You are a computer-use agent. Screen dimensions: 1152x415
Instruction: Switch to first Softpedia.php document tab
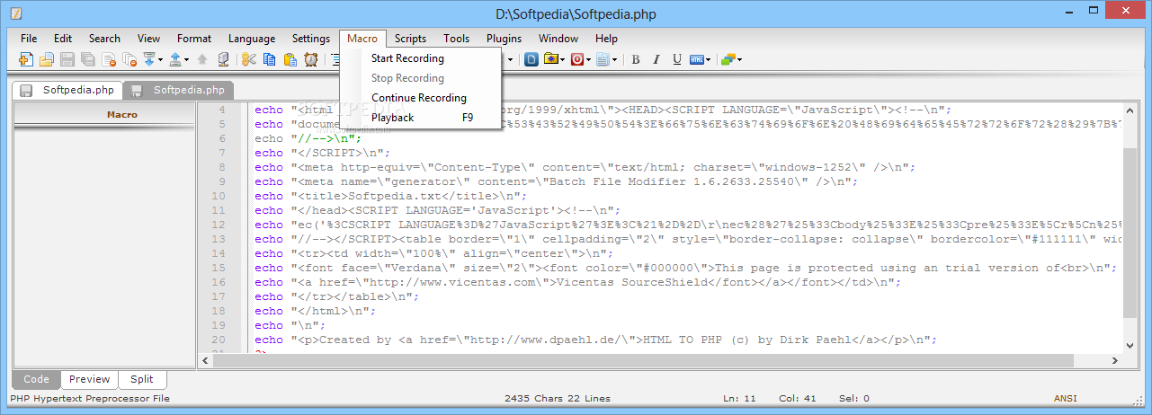pyautogui.click(x=67, y=90)
